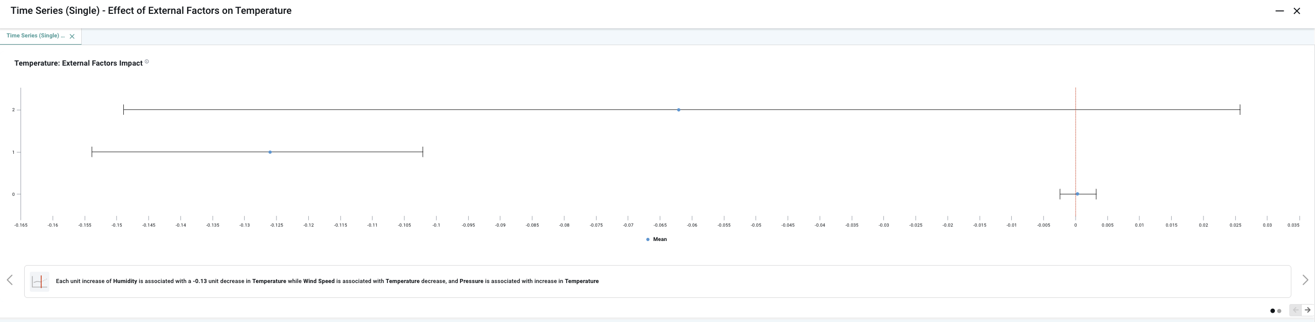Viewport: 1315px width, 322px height.
Task: Click the insight chart thumbnail icon
Action: coord(40,281)
